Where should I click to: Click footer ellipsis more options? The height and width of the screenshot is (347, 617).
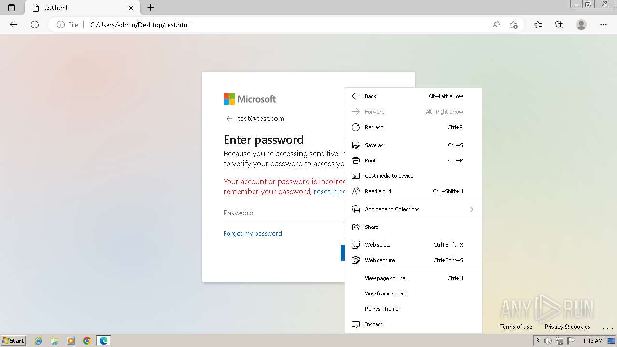click(x=607, y=328)
